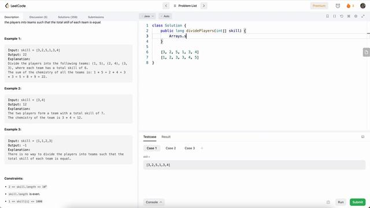Click Example 1 Input skill line
Image resolution: width=370 pixels, height=208 pixels.
point(34,50)
